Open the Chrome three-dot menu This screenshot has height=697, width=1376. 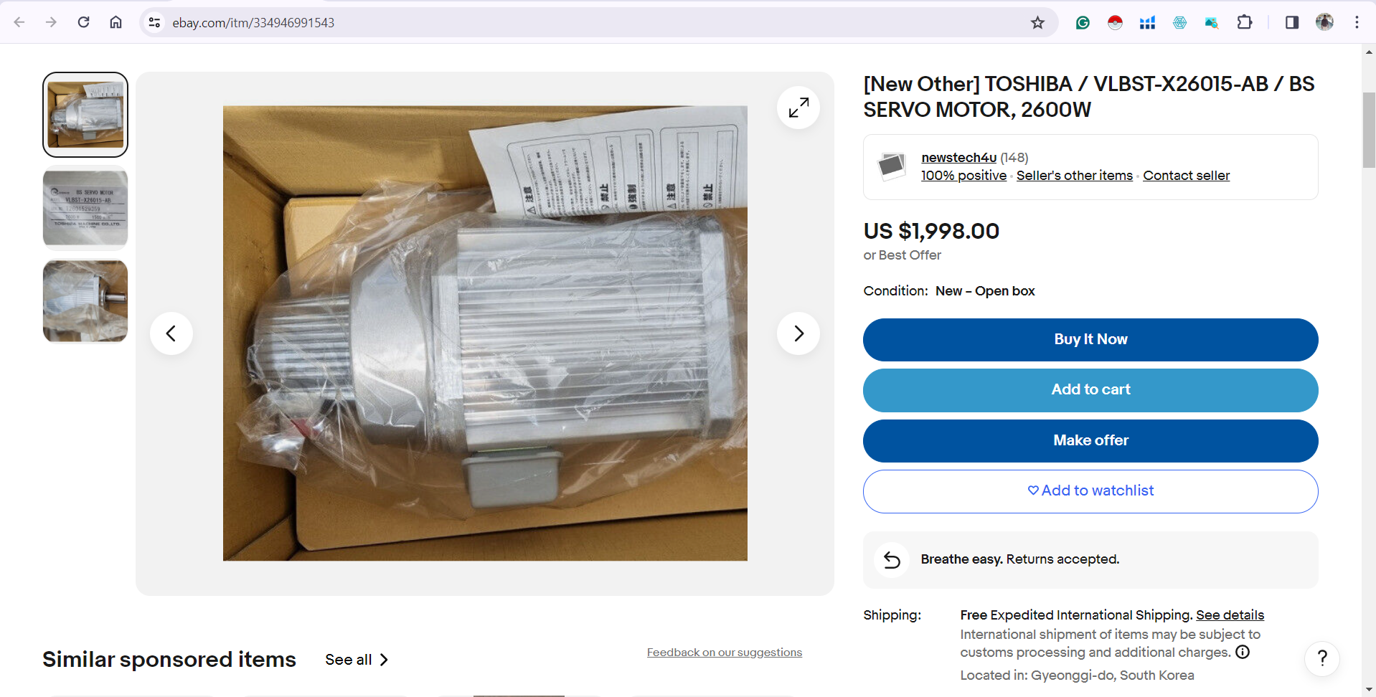pyautogui.click(x=1357, y=22)
